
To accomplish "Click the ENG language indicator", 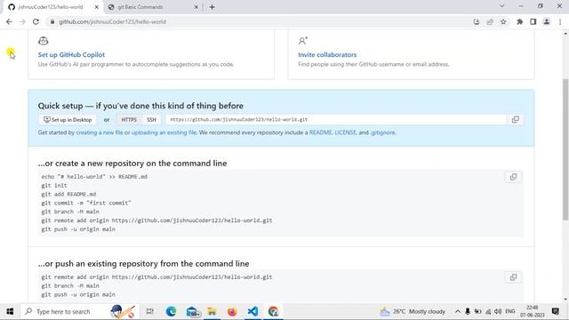I will pos(509,311).
